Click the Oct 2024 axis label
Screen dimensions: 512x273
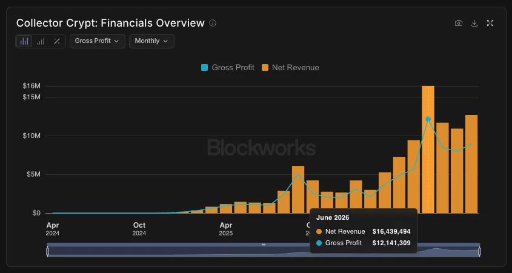[x=139, y=229]
